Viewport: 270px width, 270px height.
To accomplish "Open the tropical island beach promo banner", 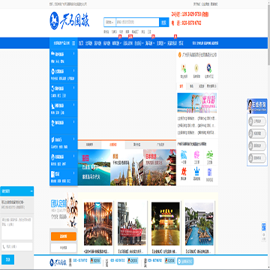I will (94, 167).
